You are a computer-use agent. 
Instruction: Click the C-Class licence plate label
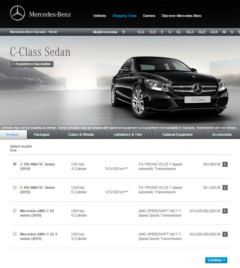point(198,99)
